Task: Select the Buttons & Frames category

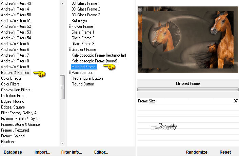Action: point(15,73)
